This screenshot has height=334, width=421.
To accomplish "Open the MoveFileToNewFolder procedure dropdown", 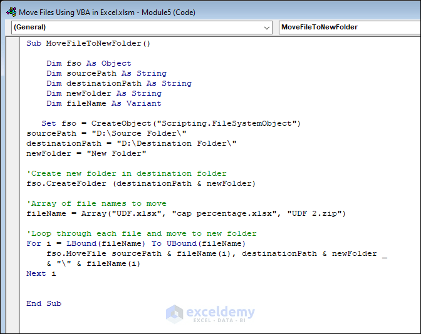I will pyautogui.click(x=350, y=28).
